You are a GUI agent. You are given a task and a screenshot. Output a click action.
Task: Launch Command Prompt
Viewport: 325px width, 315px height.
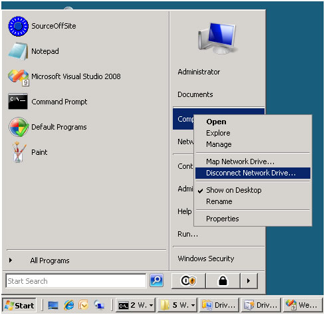(x=48, y=102)
